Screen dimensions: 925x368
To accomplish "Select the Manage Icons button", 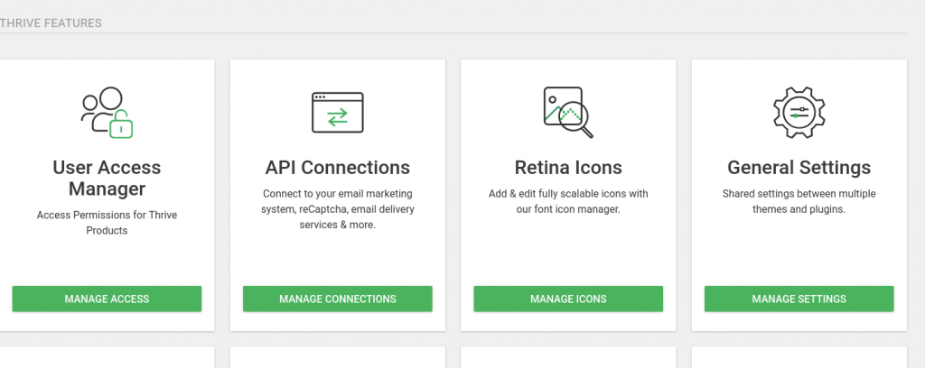I will pos(568,299).
